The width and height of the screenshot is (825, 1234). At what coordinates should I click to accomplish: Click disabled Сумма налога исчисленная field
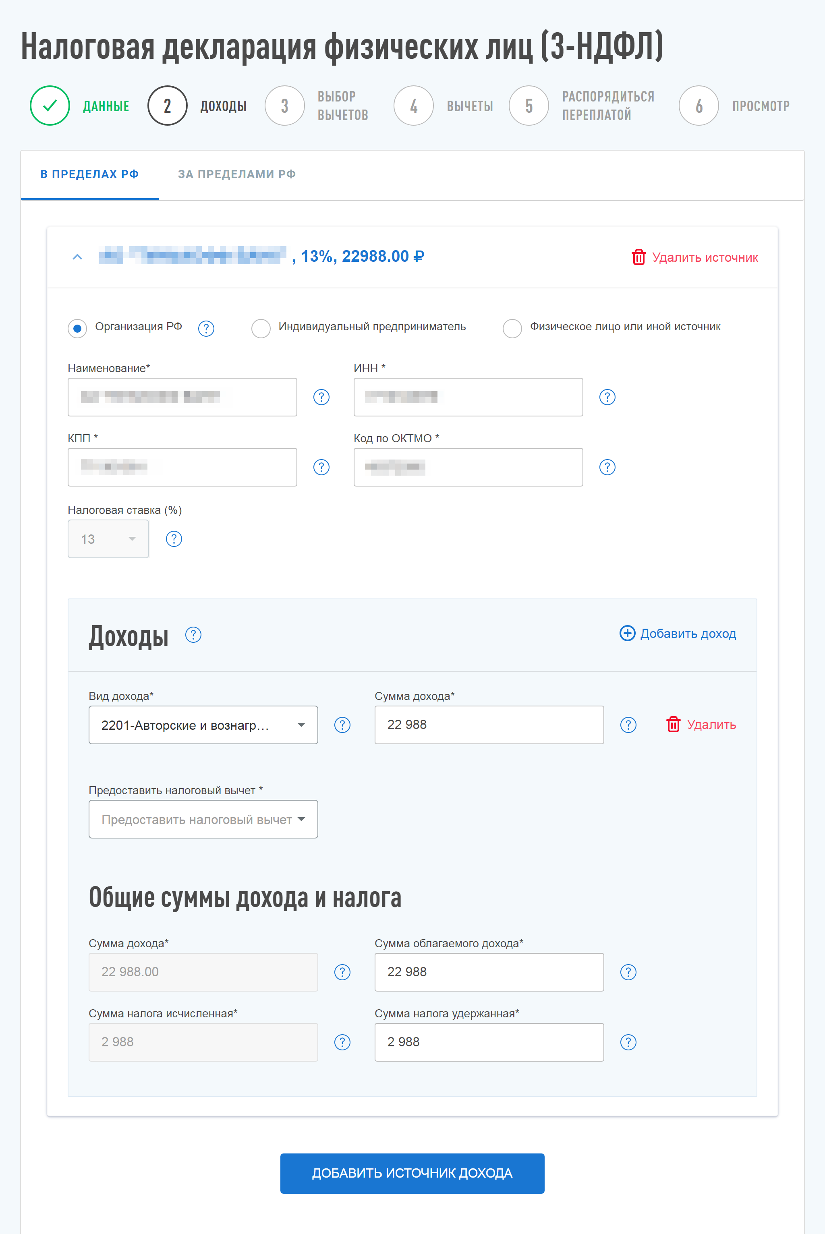click(203, 1042)
